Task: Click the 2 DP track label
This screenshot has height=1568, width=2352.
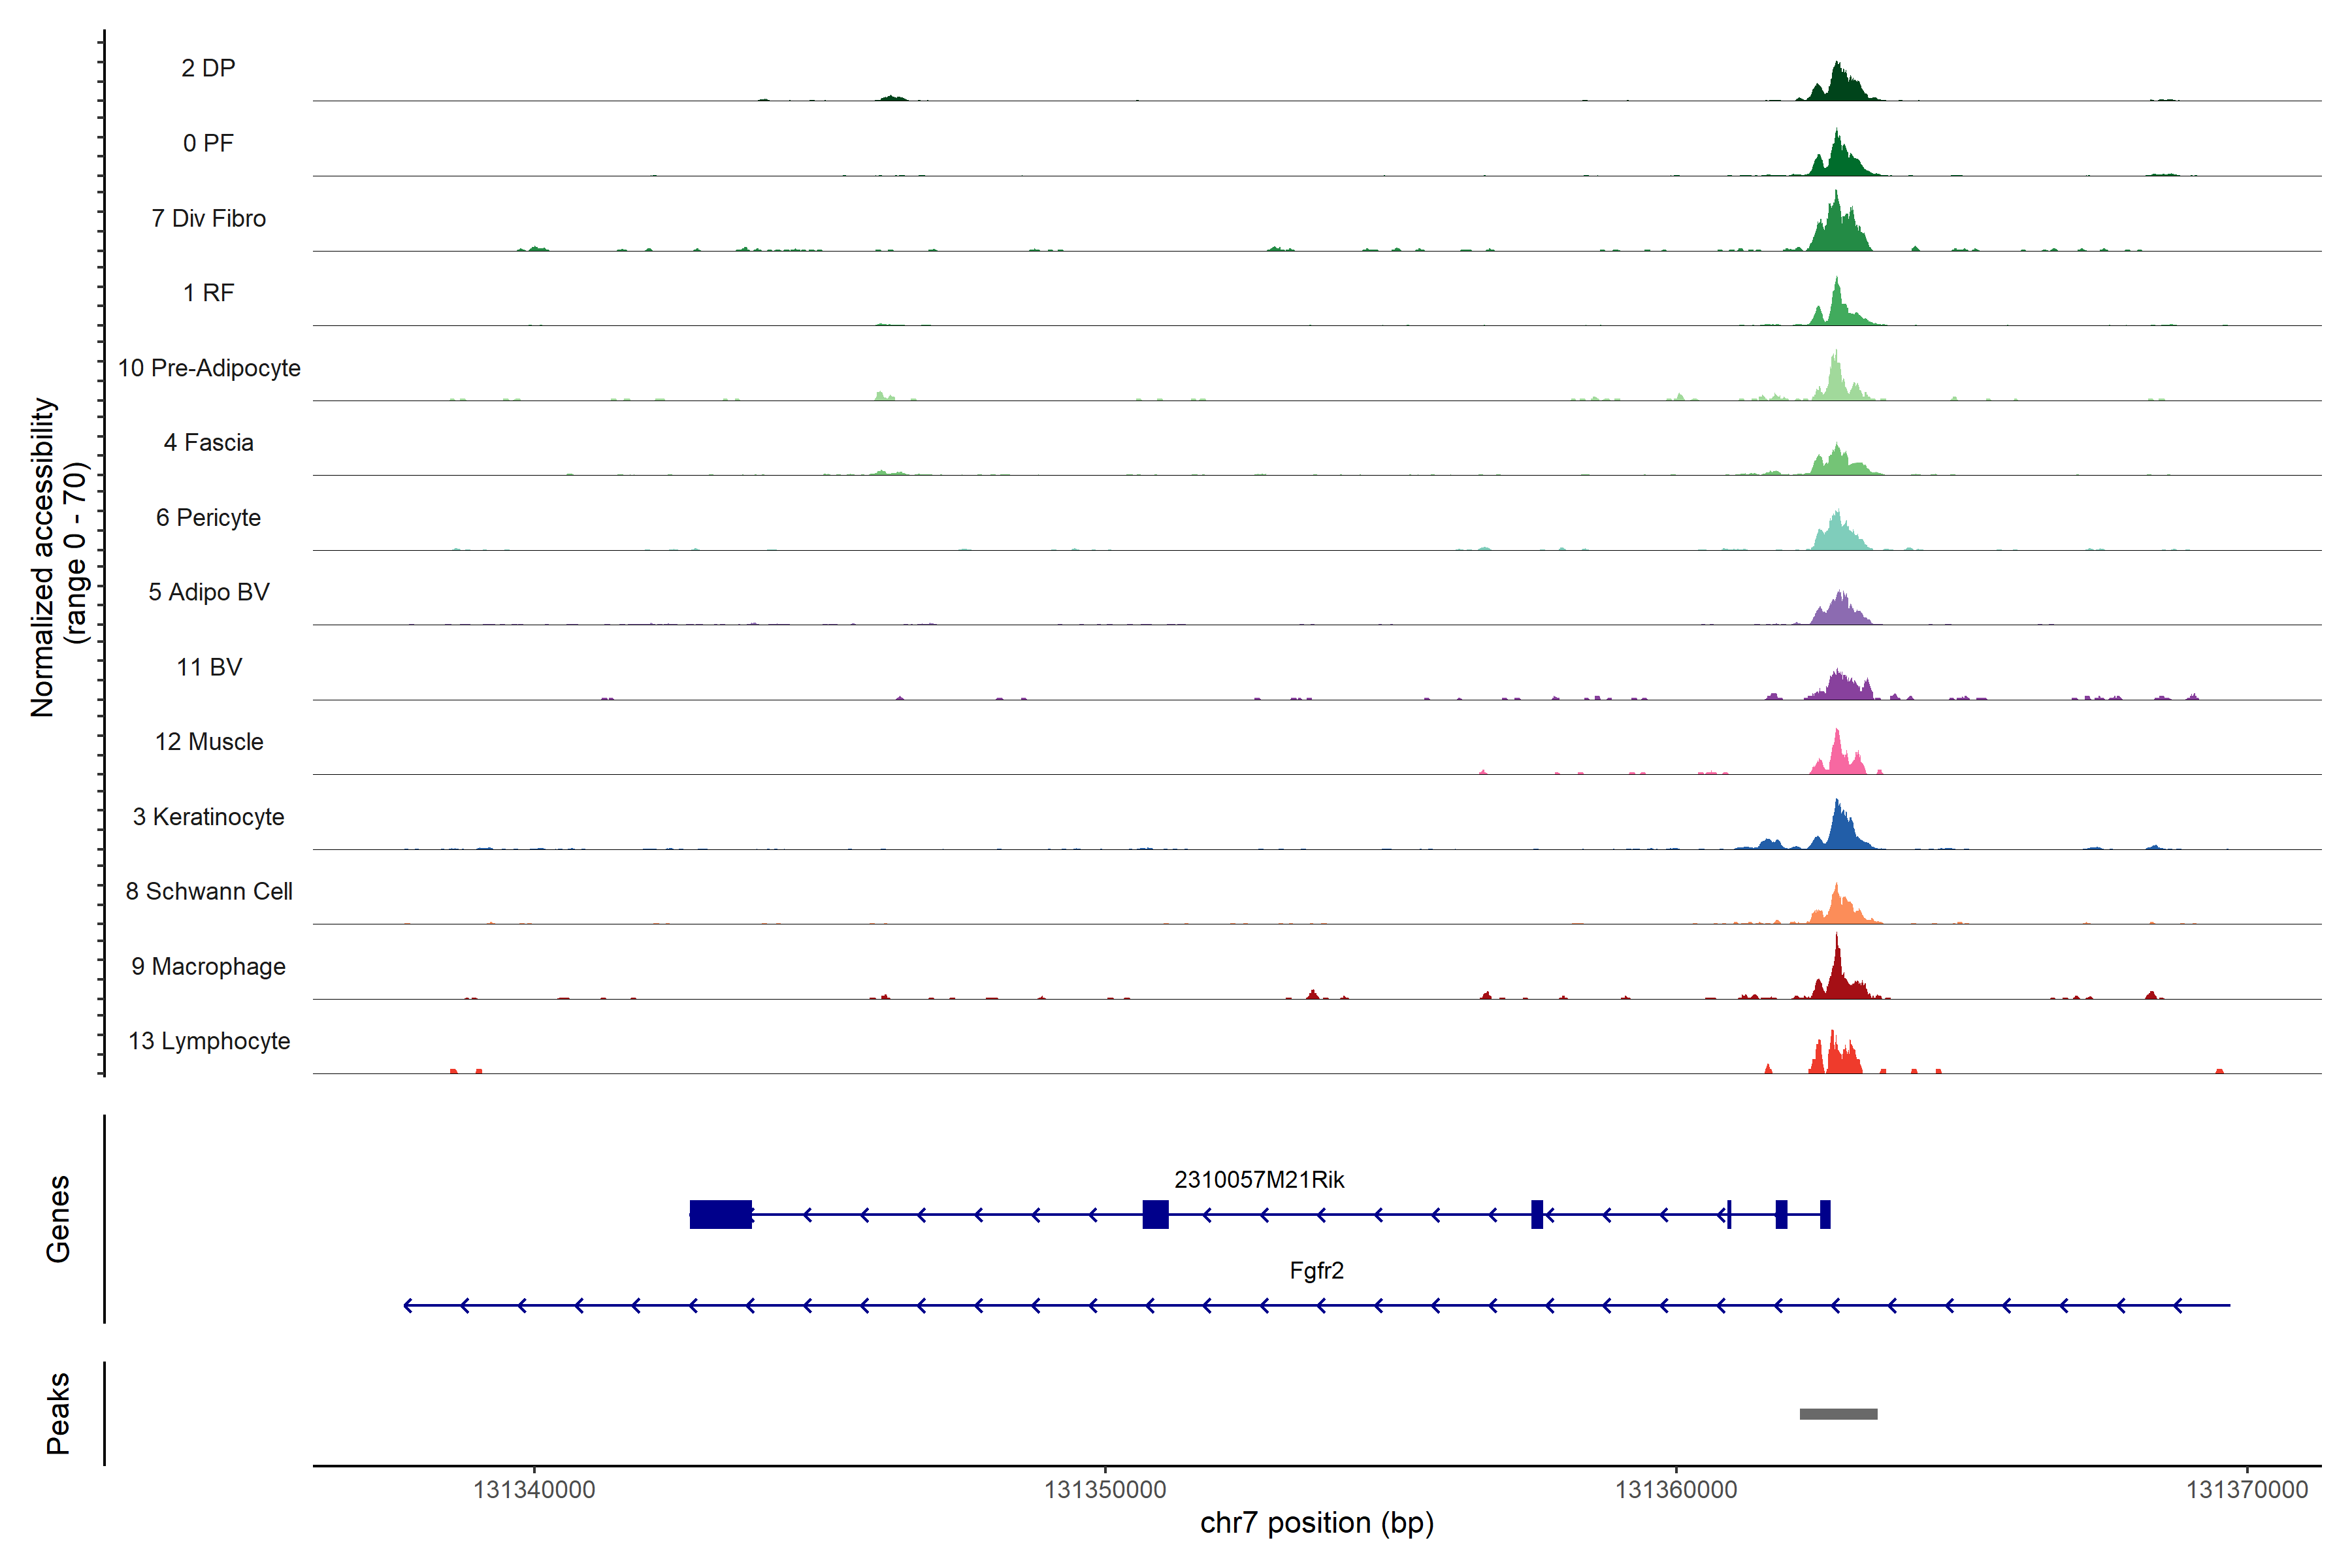Action: (x=208, y=68)
